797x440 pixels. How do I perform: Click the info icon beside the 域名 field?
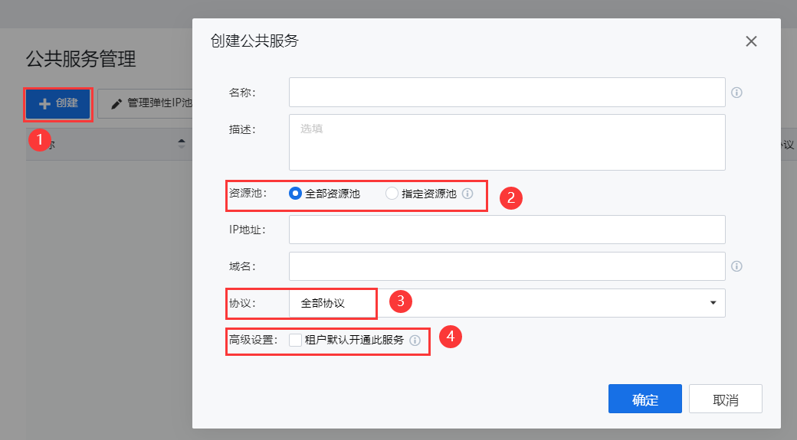click(736, 266)
